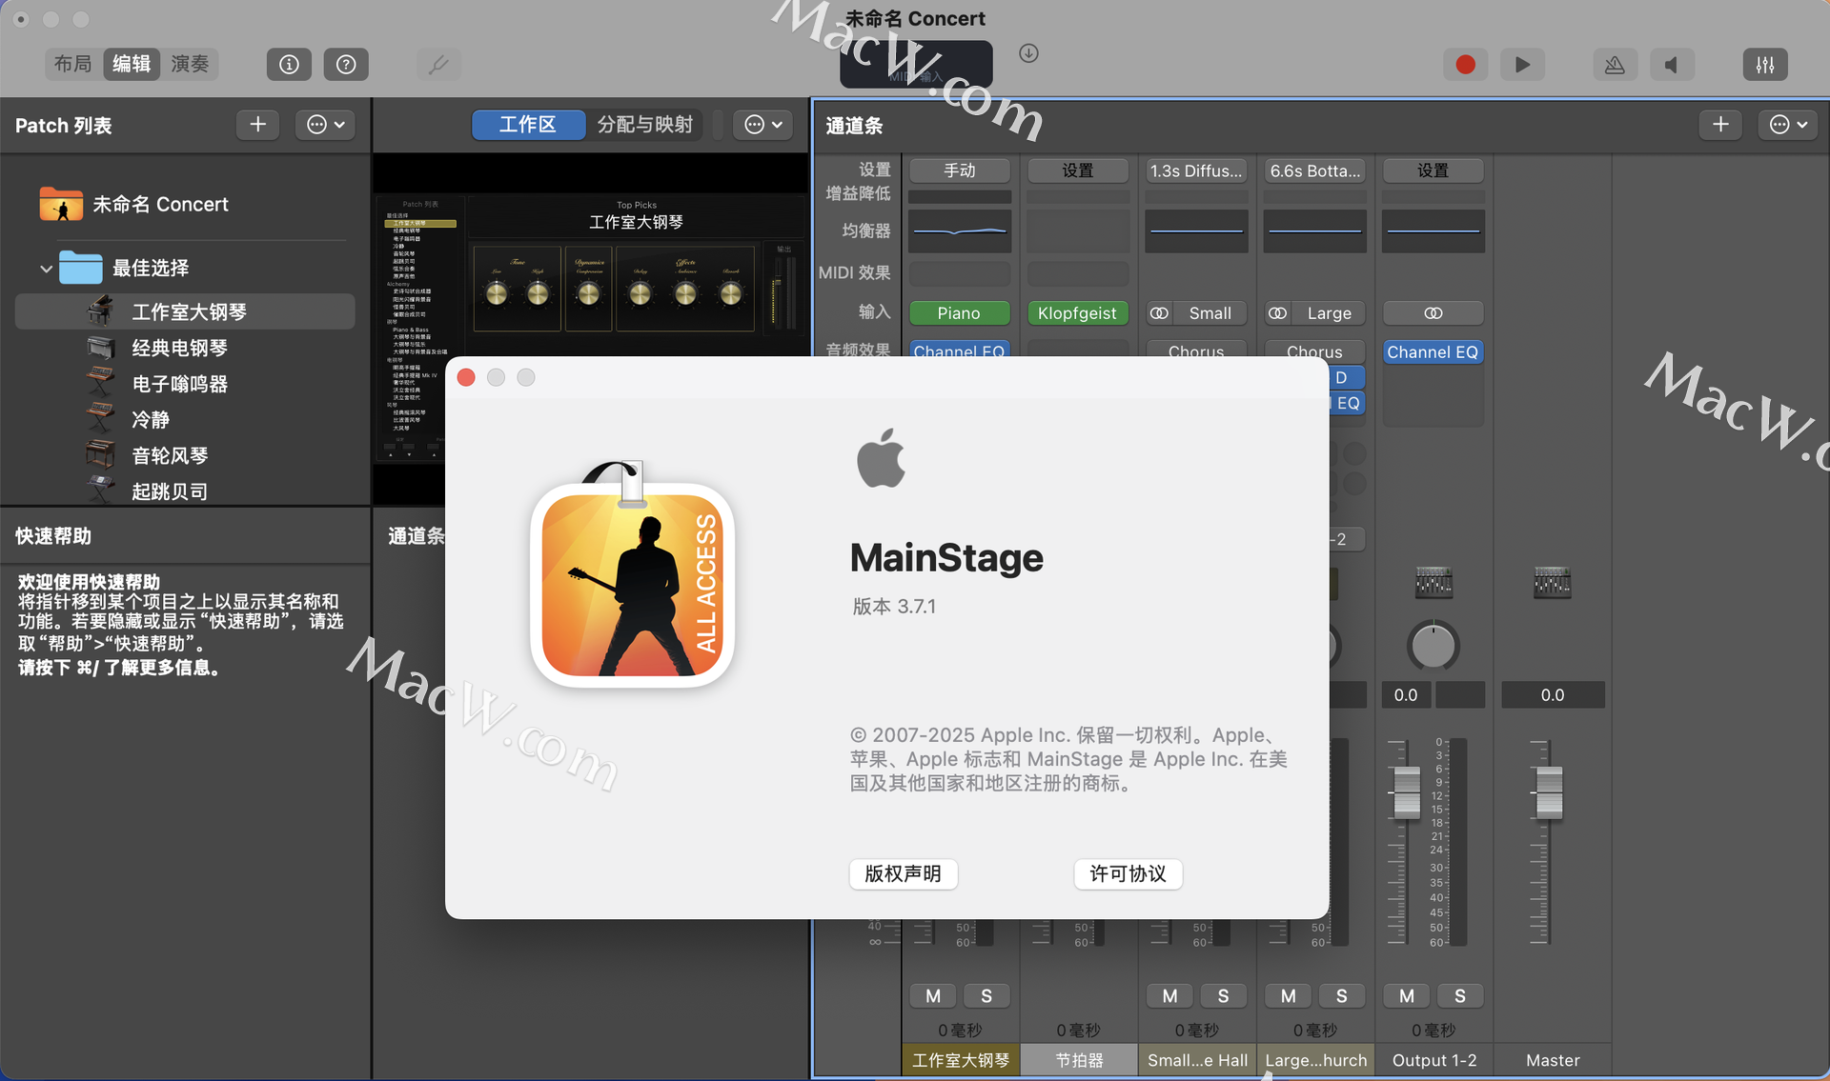
Task: Click the Master strip icon
Action: click(1552, 582)
